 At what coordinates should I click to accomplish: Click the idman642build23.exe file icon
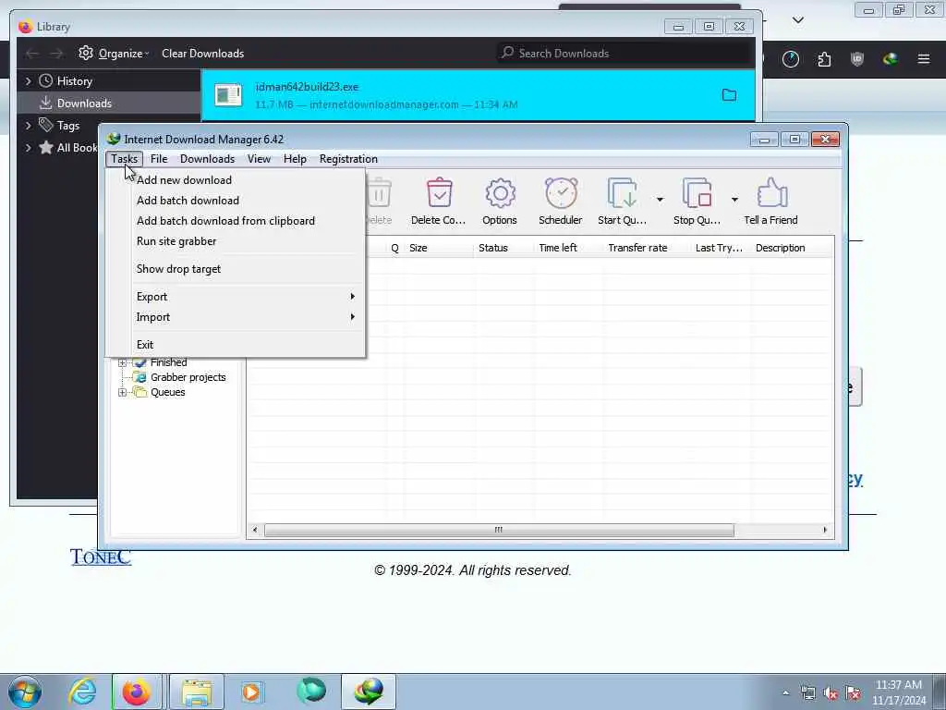pos(228,95)
